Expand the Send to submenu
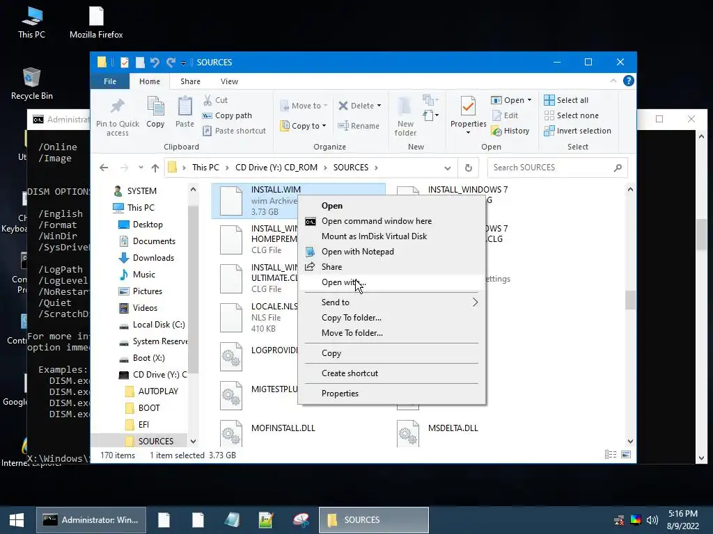 pos(391,302)
